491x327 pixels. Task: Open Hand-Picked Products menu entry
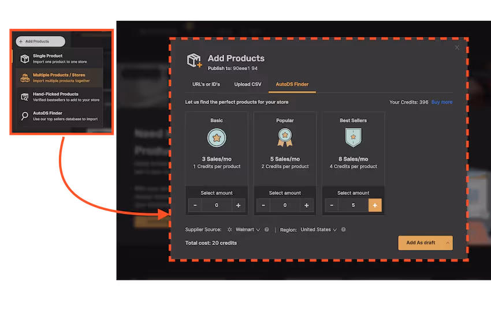pos(59,96)
